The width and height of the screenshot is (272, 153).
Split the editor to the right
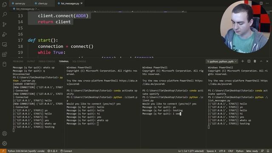pyautogui.click(x=261, y=3)
